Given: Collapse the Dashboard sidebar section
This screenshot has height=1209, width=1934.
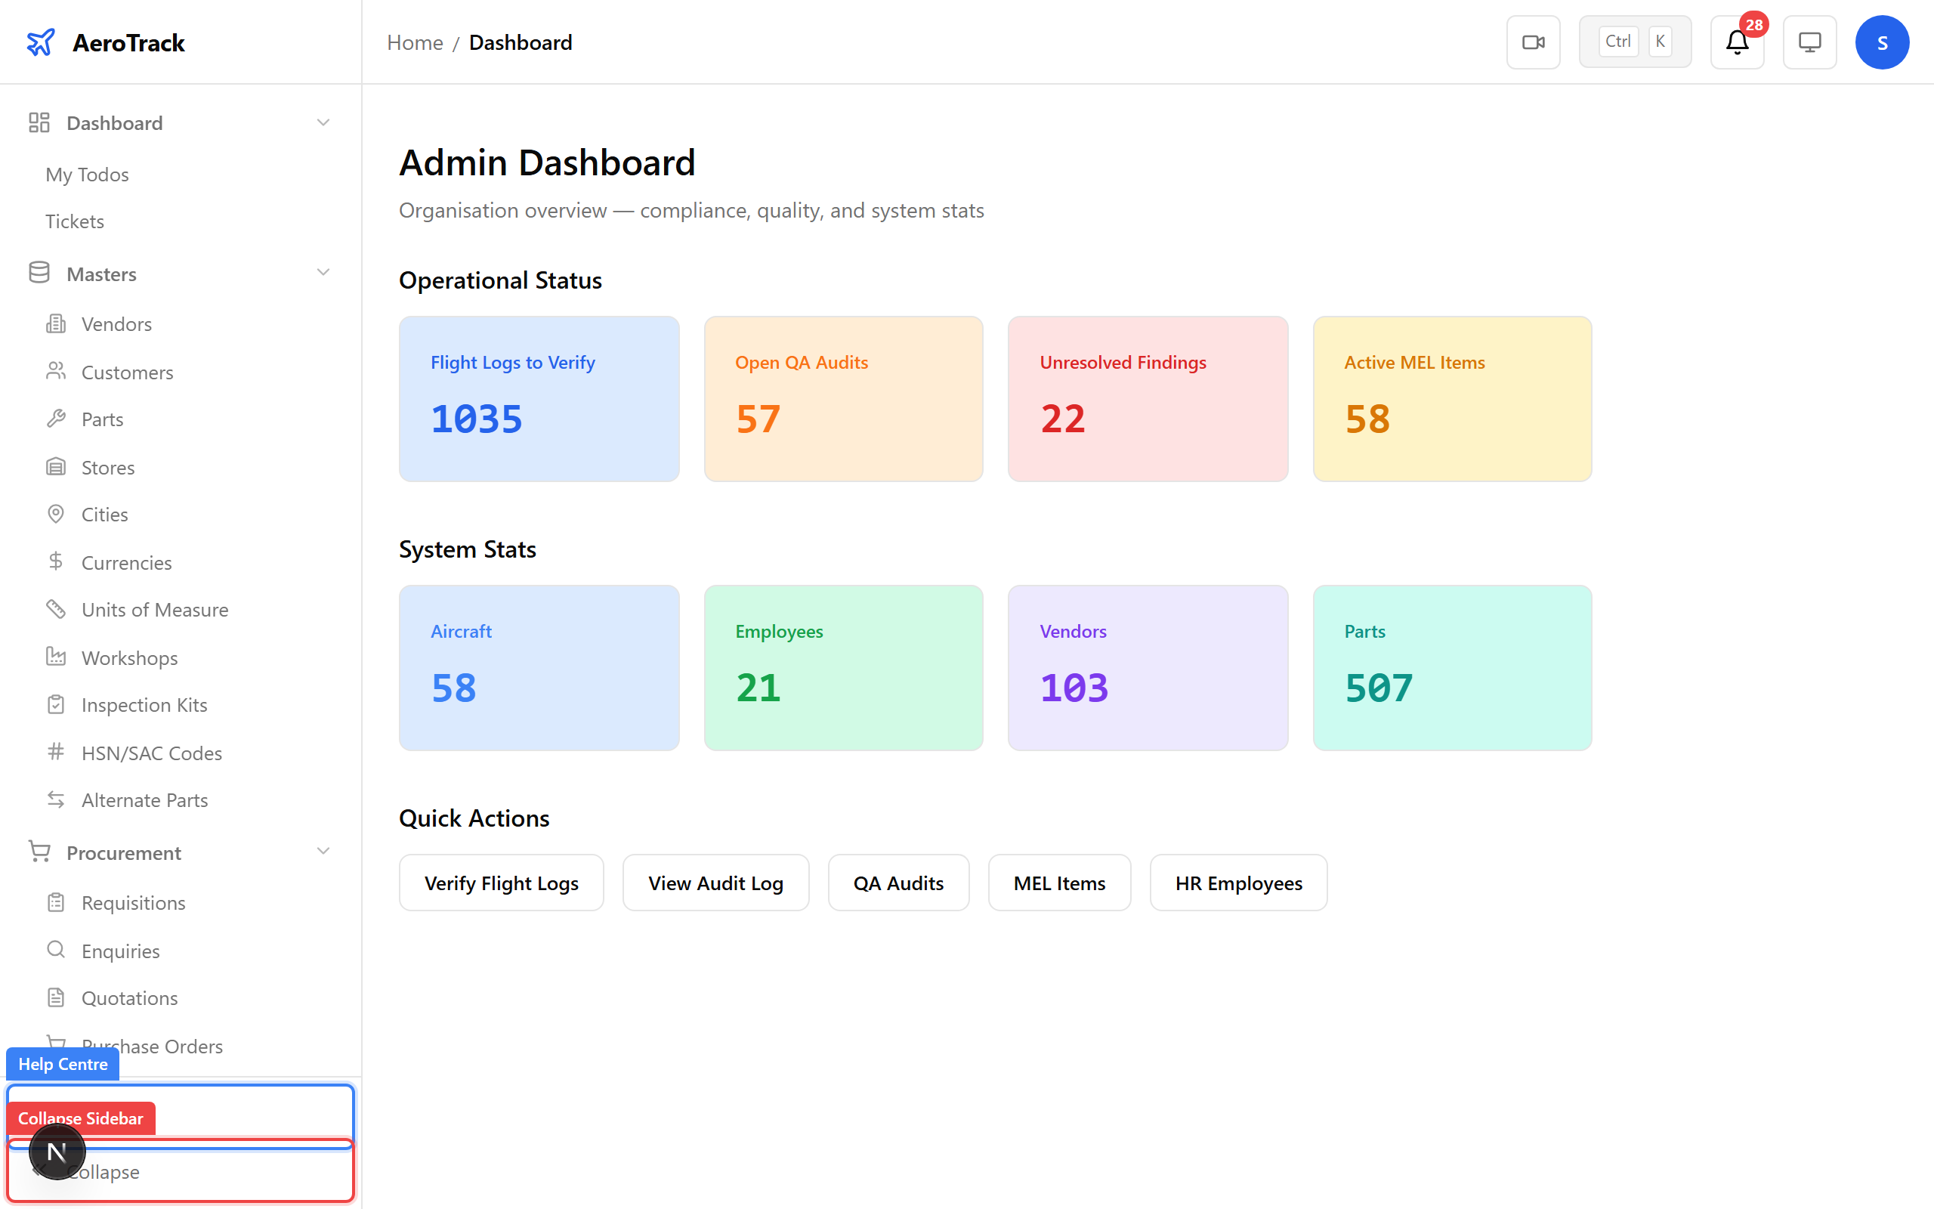Looking at the screenshot, I should pos(323,122).
